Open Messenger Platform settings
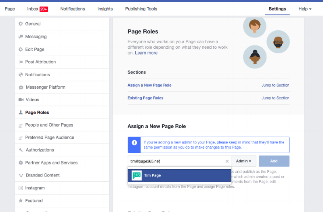Viewport: 323px width, 212px height. 62,87
